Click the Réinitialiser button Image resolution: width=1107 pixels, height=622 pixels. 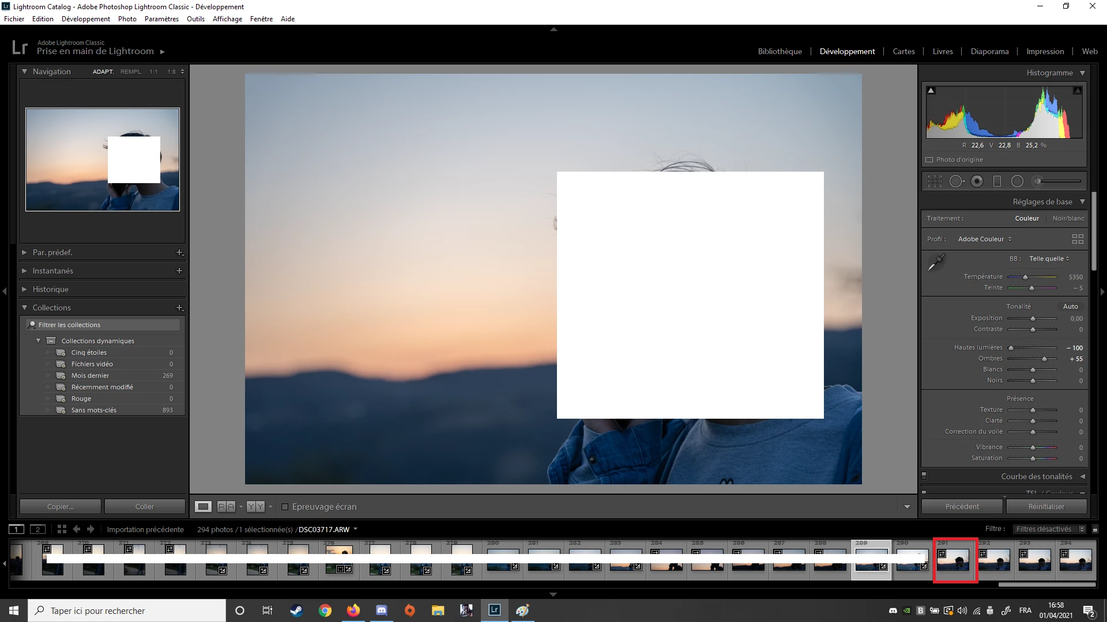(1046, 507)
